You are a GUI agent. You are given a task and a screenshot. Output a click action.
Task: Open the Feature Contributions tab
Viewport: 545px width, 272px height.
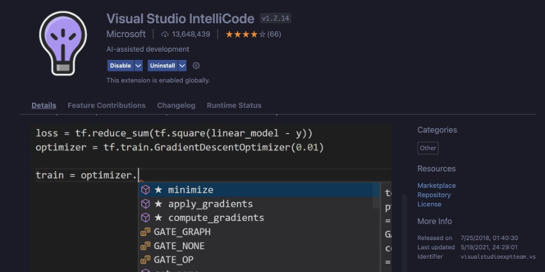pyautogui.click(x=107, y=105)
